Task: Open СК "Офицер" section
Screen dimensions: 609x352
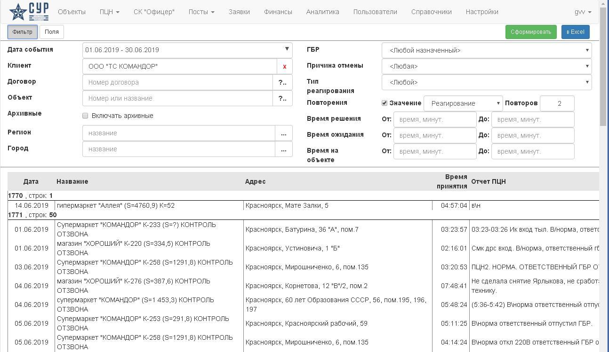Action: [x=154, y=12]
